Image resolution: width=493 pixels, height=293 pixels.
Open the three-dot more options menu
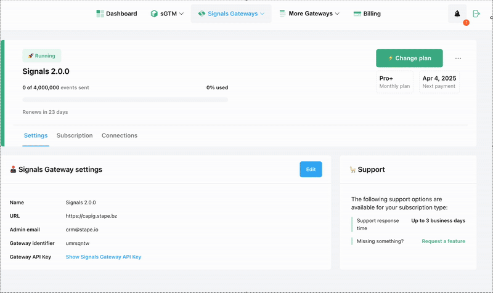coord(458,58)
